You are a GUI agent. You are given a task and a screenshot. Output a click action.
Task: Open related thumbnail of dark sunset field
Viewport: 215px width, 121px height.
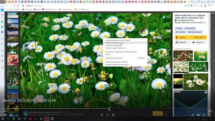(x=178, y=81)
